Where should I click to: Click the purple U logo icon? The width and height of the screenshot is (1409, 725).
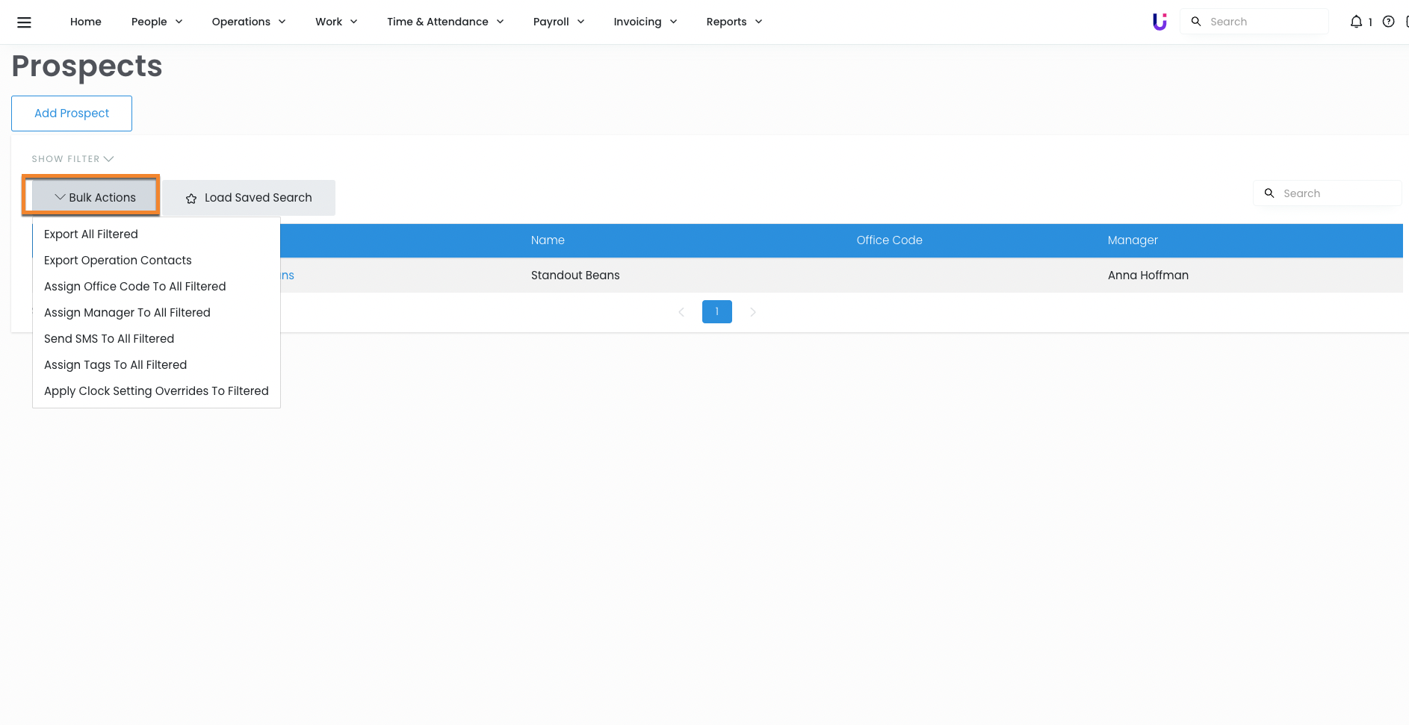click(1159, 22)
